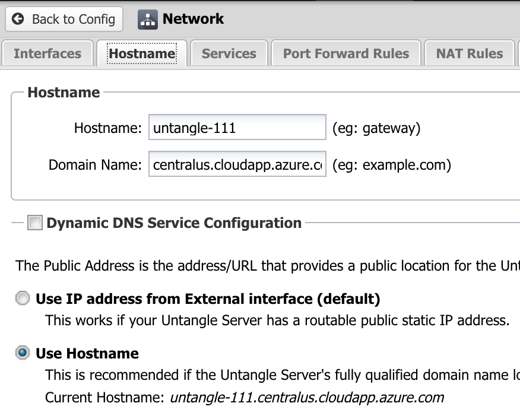Click 'The Public Address is the address/URL' paragraph
Image resolution: width=520 pixels, height=419 pixels.
coord(267,265)
